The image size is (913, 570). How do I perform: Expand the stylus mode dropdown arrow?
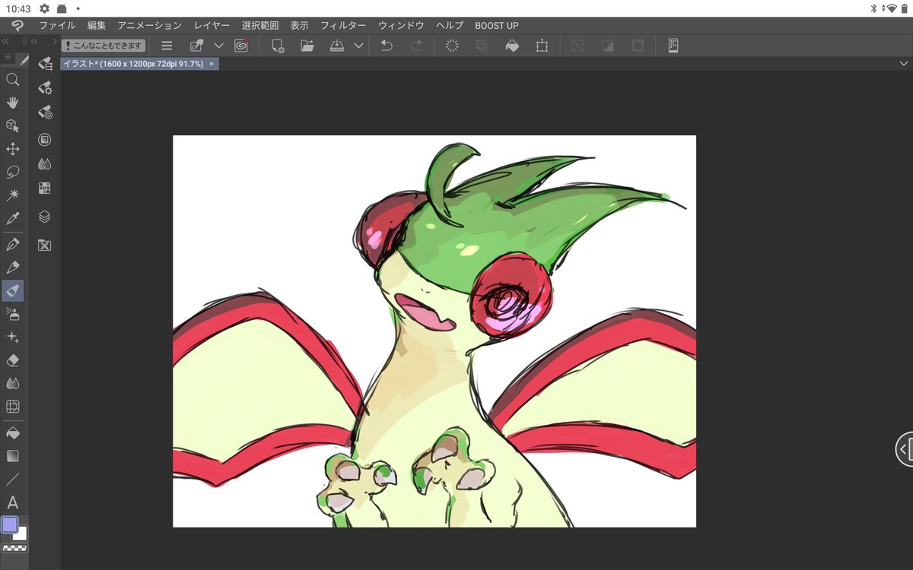[x=219, y=46]
